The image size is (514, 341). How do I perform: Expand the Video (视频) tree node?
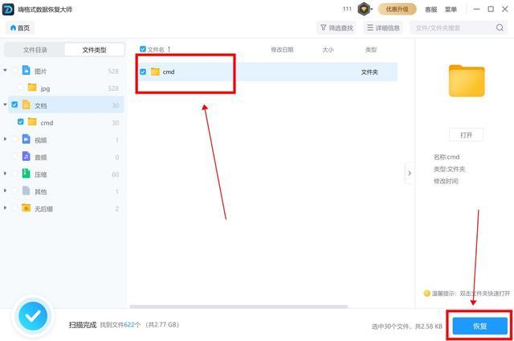click(x=6, y=140)
